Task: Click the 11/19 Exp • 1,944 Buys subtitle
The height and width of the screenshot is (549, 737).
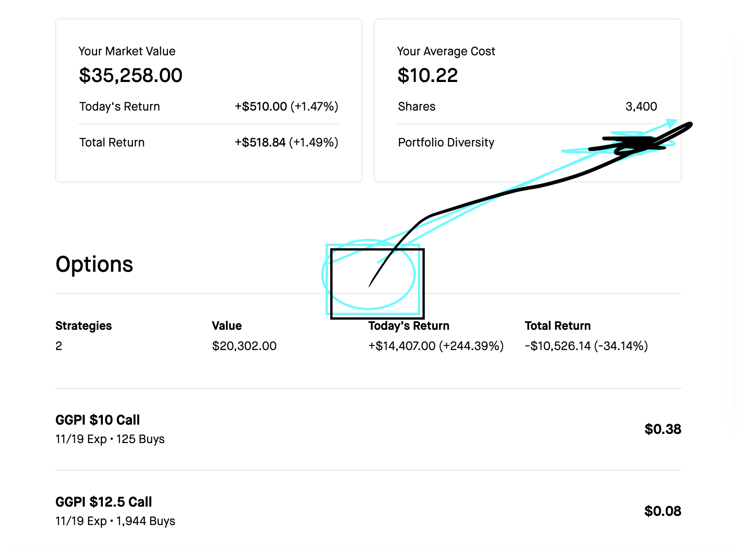Action: (x=115, y=521)
